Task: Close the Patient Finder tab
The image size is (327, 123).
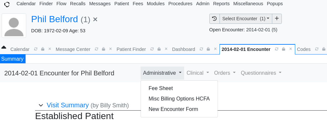Action: coord(166,49)
